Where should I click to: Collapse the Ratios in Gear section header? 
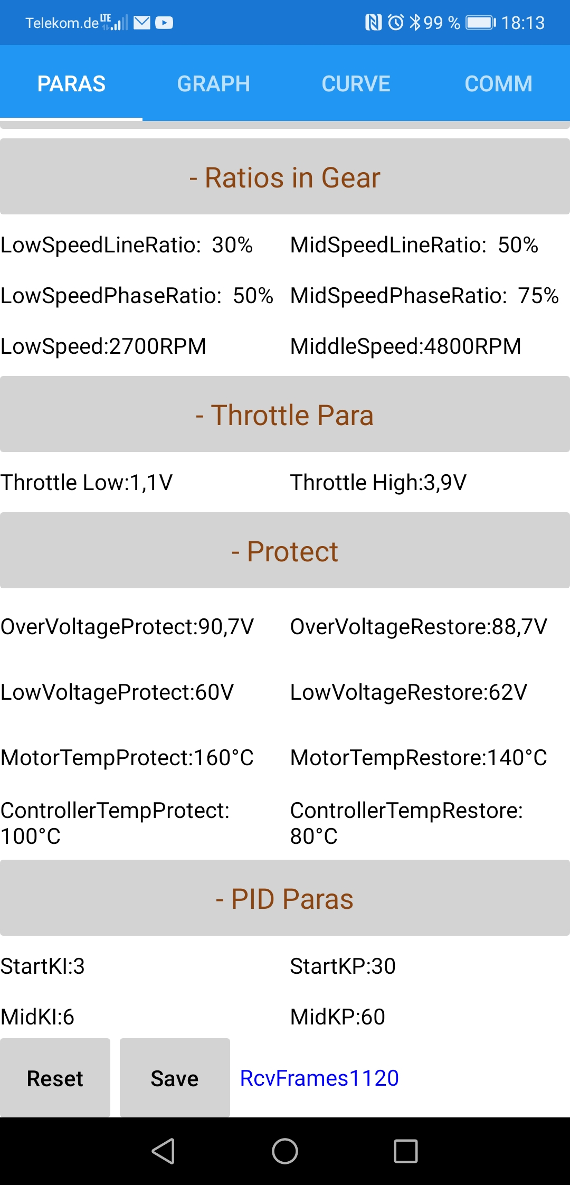pyautogui.click(x=285, y=177)
